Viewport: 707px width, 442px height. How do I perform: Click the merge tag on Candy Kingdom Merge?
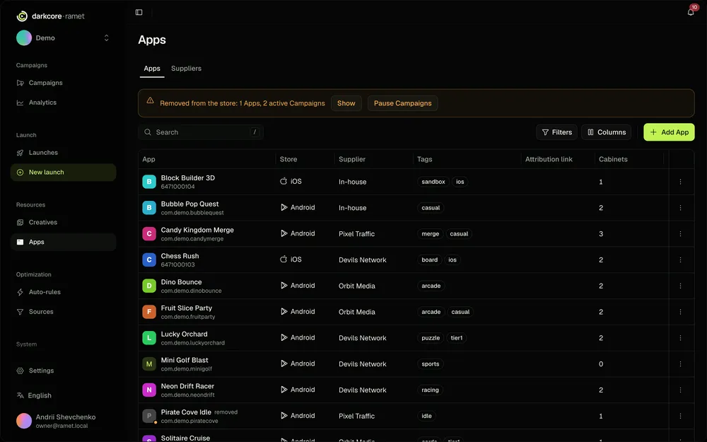(430, 233)
